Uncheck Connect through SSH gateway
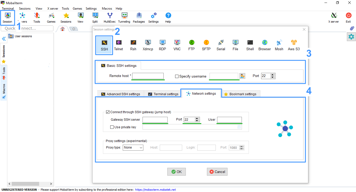The image size is (356, 192). 108,112
